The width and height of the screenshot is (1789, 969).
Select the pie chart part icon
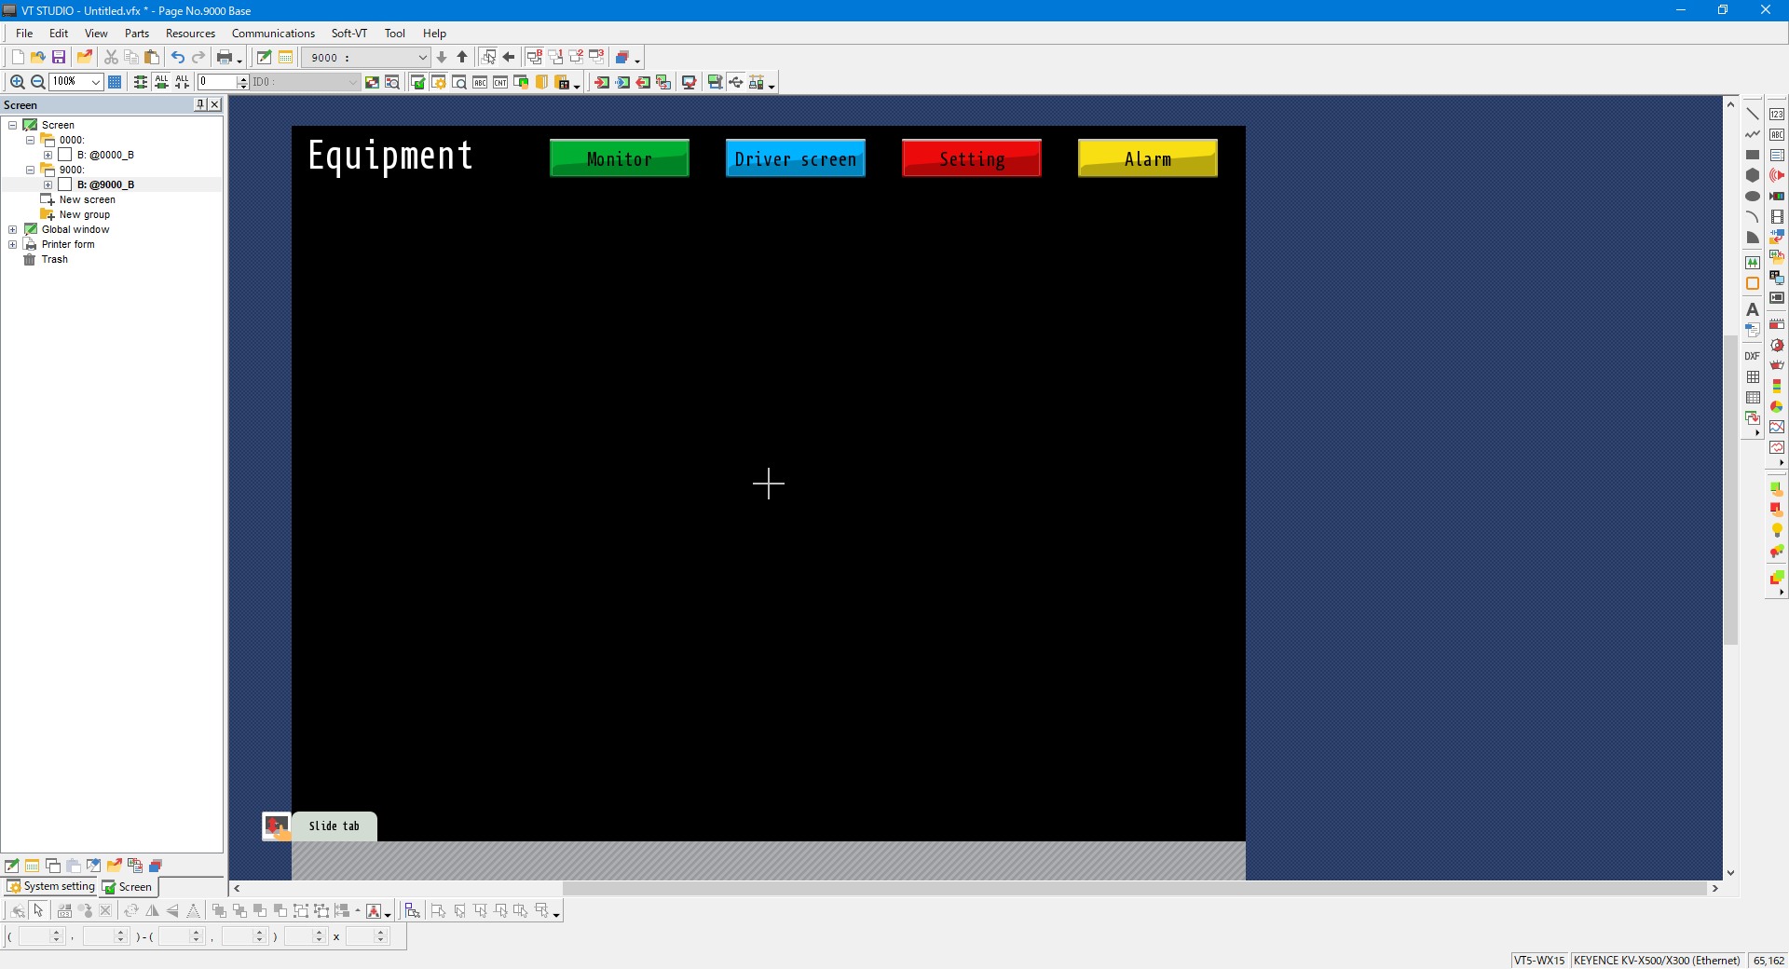pyautogui.click(x=1777, y=406)
